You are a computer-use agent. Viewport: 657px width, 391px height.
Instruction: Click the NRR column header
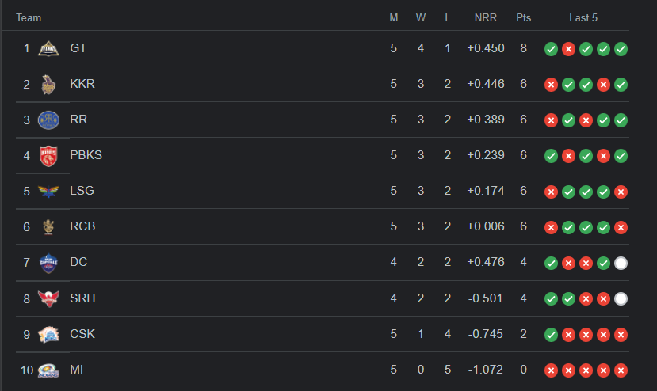click(x=485, y=17)
